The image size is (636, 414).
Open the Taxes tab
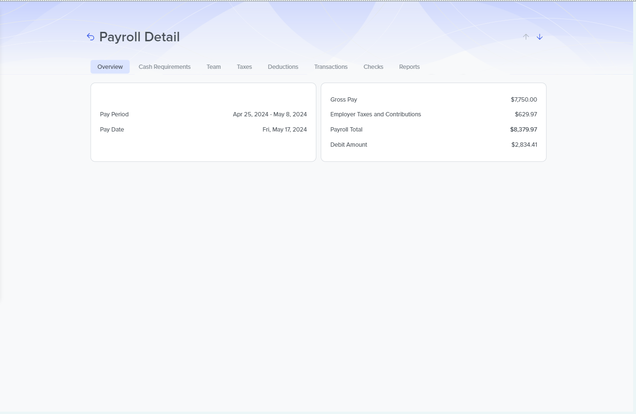[x=244, y=67]
